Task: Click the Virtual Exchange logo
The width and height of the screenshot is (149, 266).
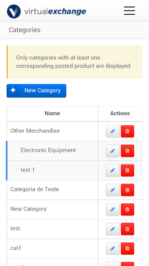Action: 46,11
